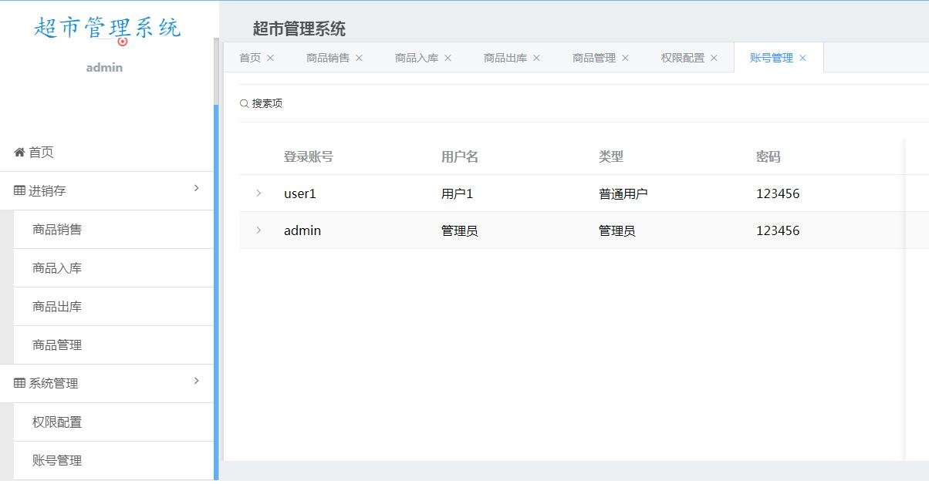Click the 登录账号 column header
This screenshot has height=484, width=929.
(309, 156)
